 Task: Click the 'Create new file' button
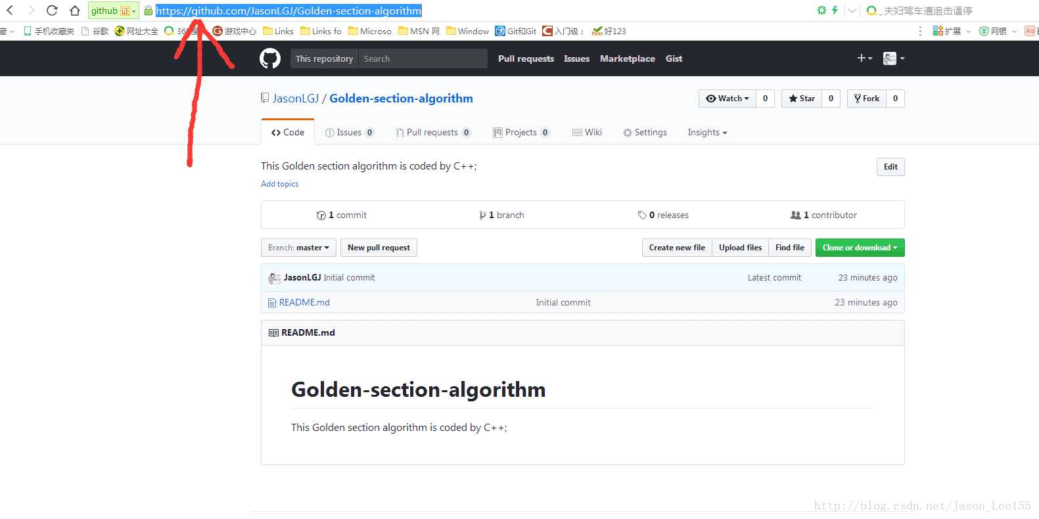pos(677,248)
